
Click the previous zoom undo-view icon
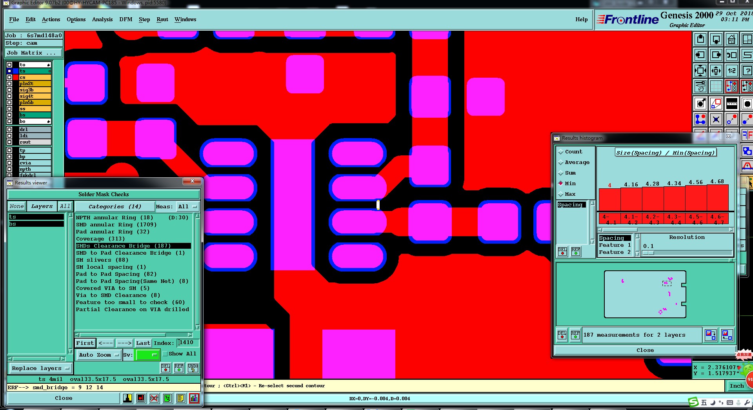[732, 55]
